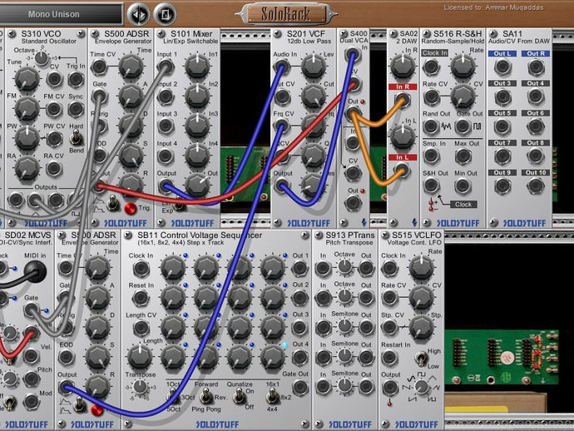Click the S310 VCO FM CV jack

[54, 109]
